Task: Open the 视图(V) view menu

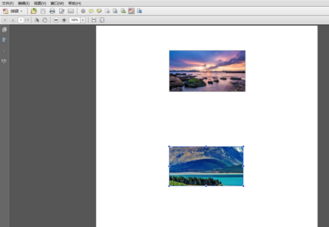Action: click(x=40, y=3)
